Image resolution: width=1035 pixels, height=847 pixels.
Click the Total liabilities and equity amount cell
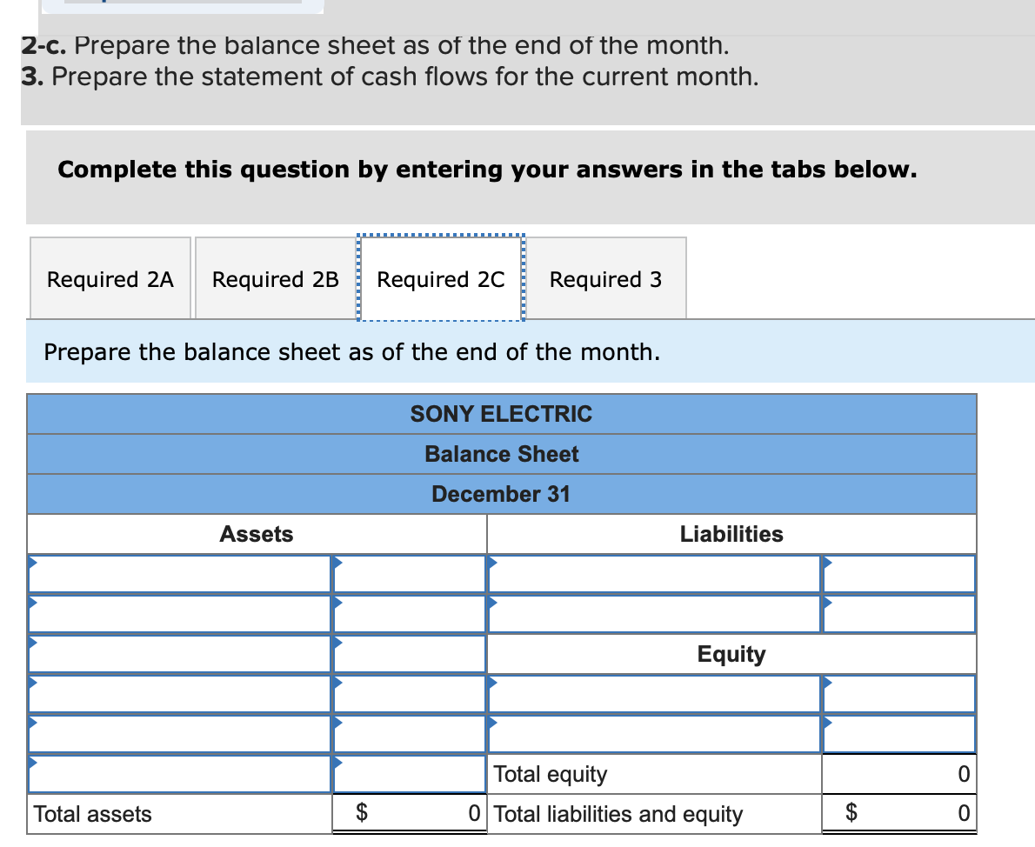click(898, 813)
